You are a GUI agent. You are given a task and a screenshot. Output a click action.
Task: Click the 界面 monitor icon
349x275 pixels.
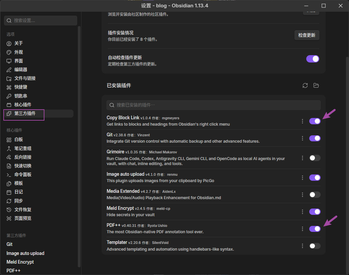tap(9, 61)
